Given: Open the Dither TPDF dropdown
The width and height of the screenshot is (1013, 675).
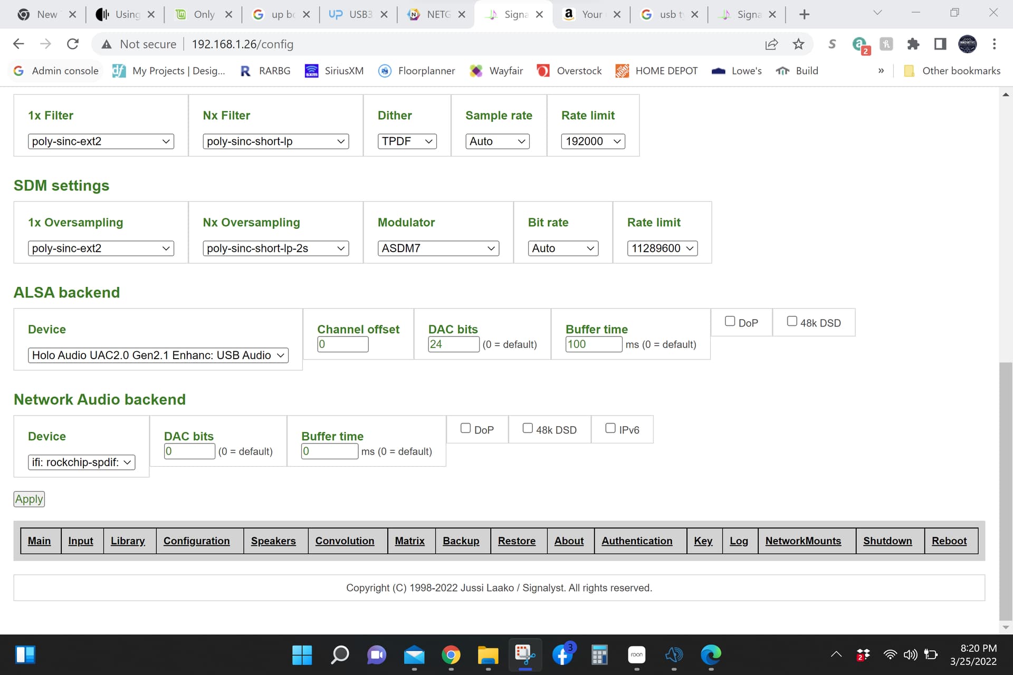Looking at the screenshot, I should [x=407, y=141].
